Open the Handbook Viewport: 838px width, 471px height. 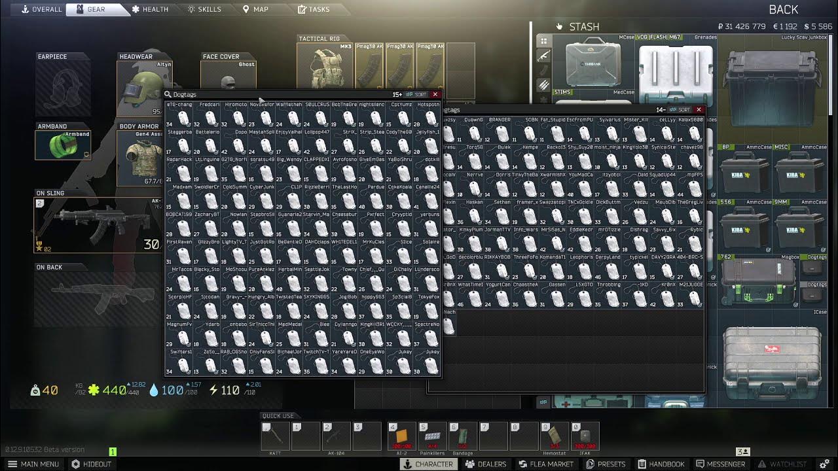(x=661, y=464)
